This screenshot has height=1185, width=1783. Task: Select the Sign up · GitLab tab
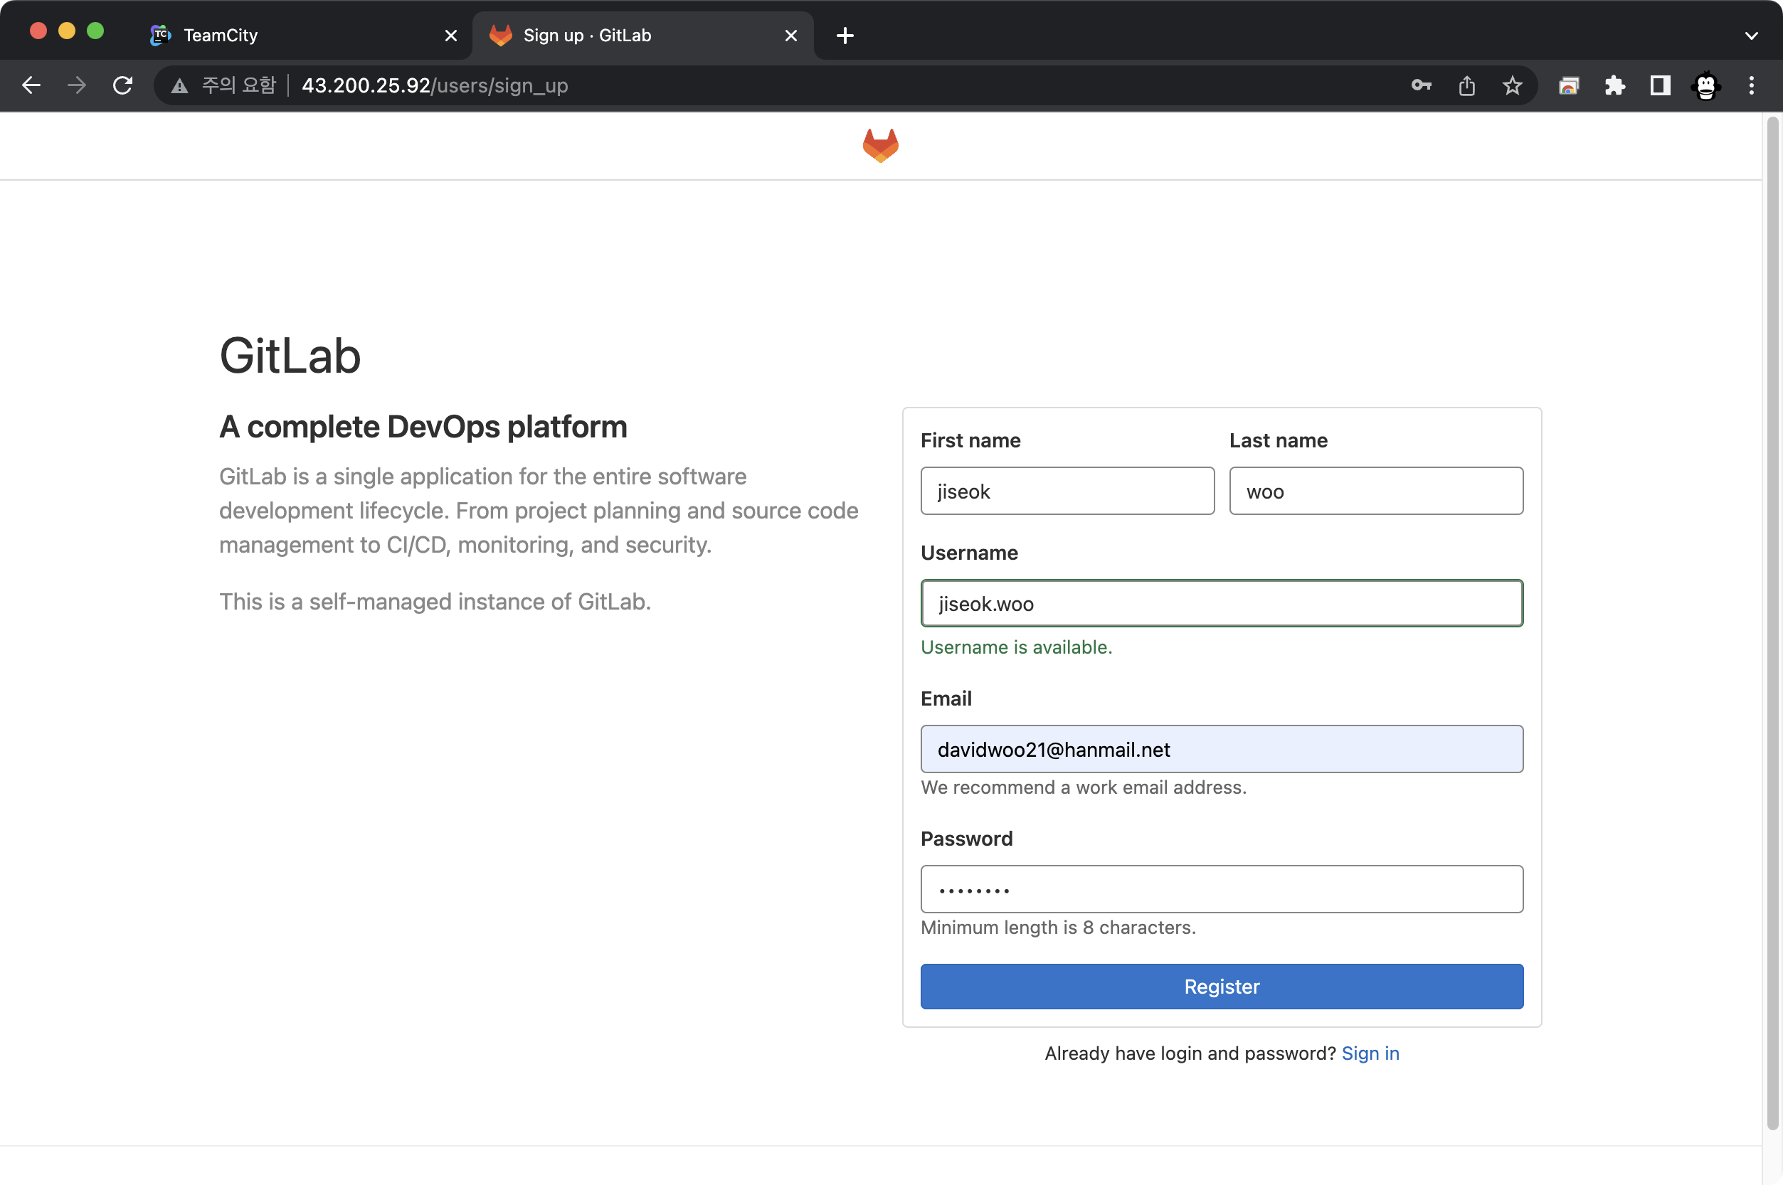[x=642, y=36]
